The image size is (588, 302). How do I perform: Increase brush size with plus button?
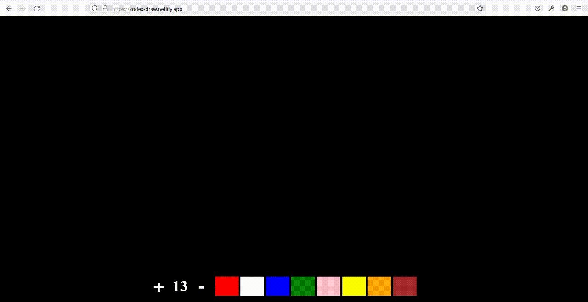158,287
